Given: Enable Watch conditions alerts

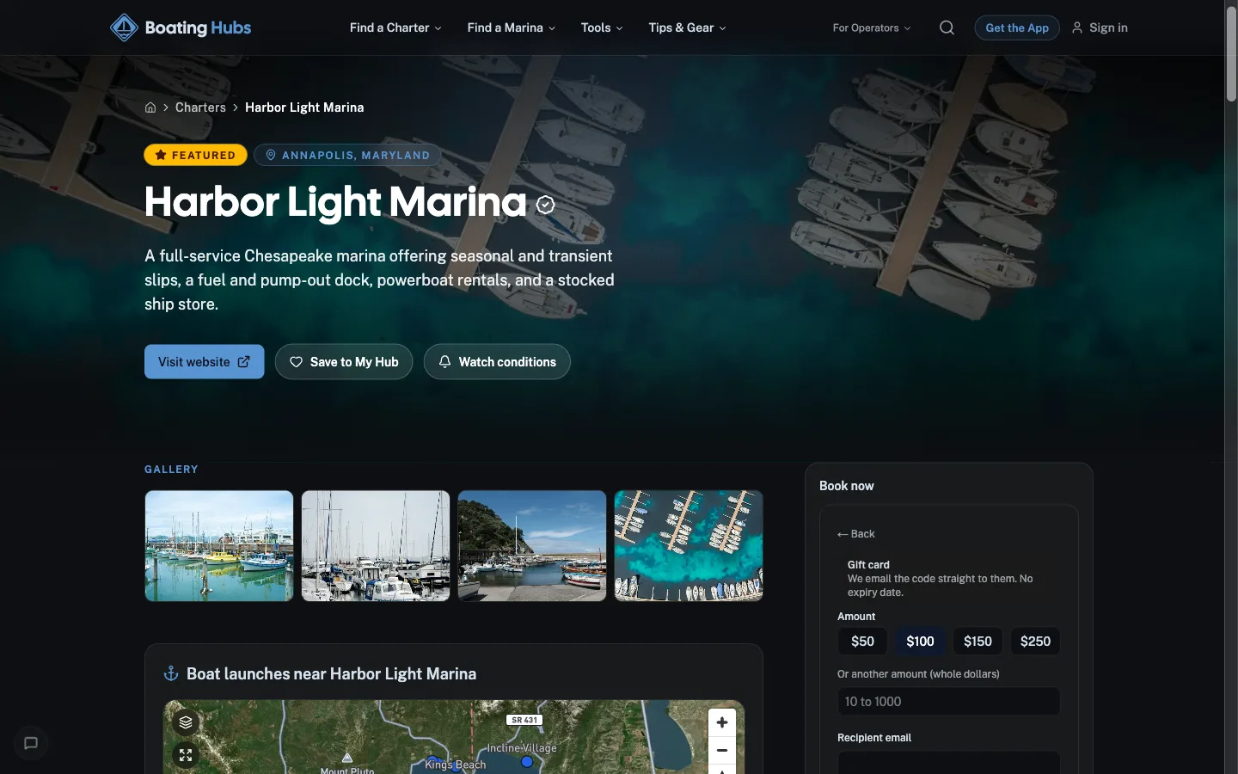Looking at the screenshot, I should (x=497, y=362).
